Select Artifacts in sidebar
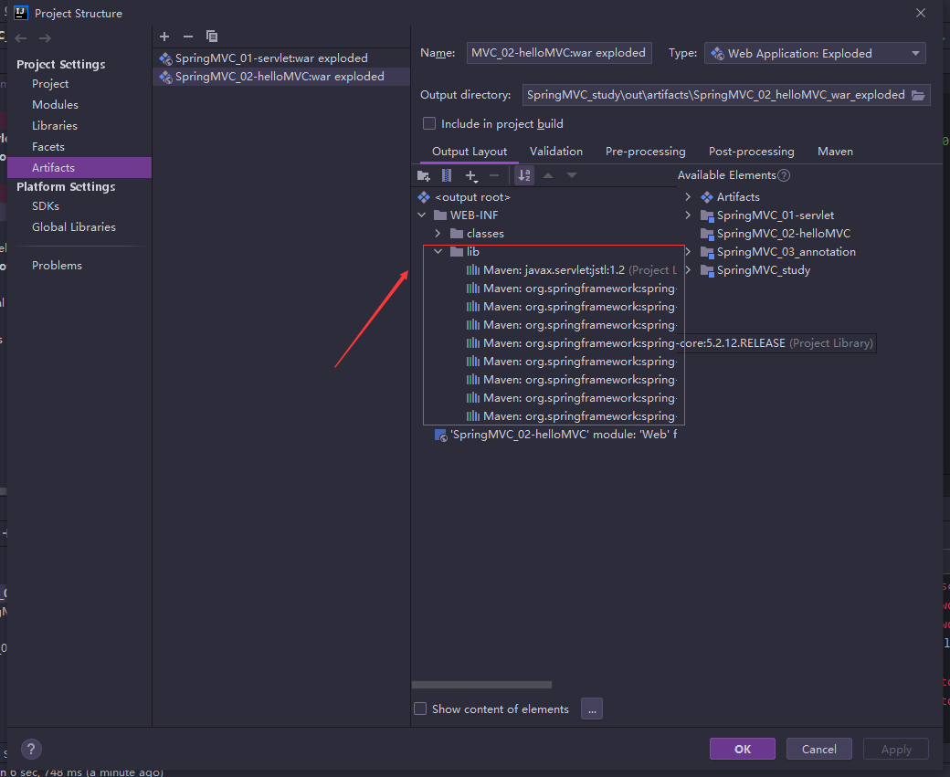This screenshot has height=777, width=950. pyautogui.click(x=79, y=168)
